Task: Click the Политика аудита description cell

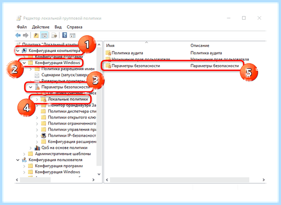Action: coord(206,53)
